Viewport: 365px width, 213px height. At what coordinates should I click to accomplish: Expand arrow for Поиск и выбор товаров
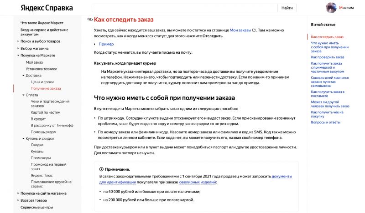click(18, 41)
